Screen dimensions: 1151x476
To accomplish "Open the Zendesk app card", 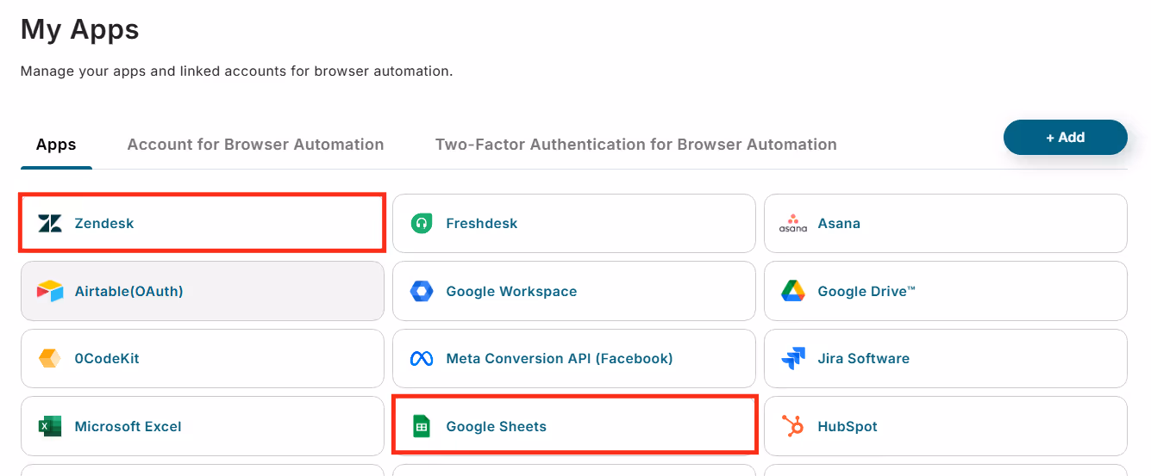I will coord(203,224).
